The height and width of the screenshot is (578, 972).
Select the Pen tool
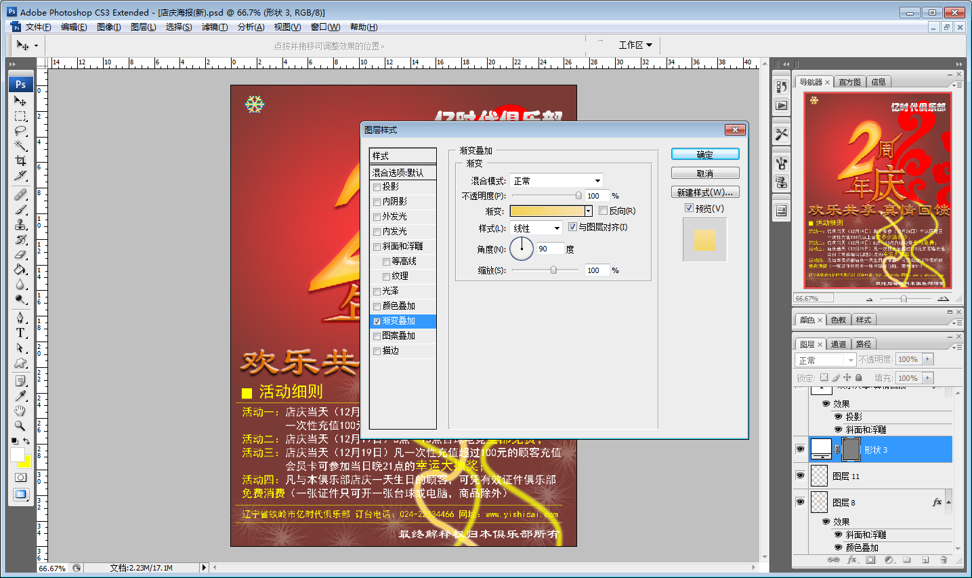pyautogui.click(x=20, y=318)
